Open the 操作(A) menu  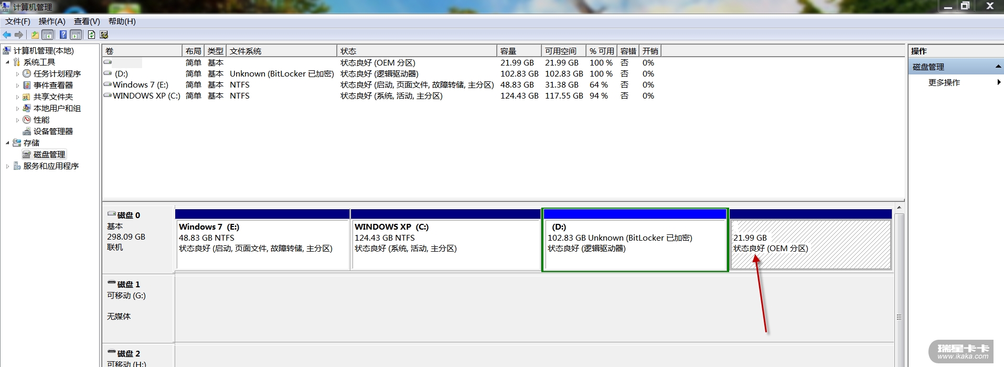(x=52, y=21)
